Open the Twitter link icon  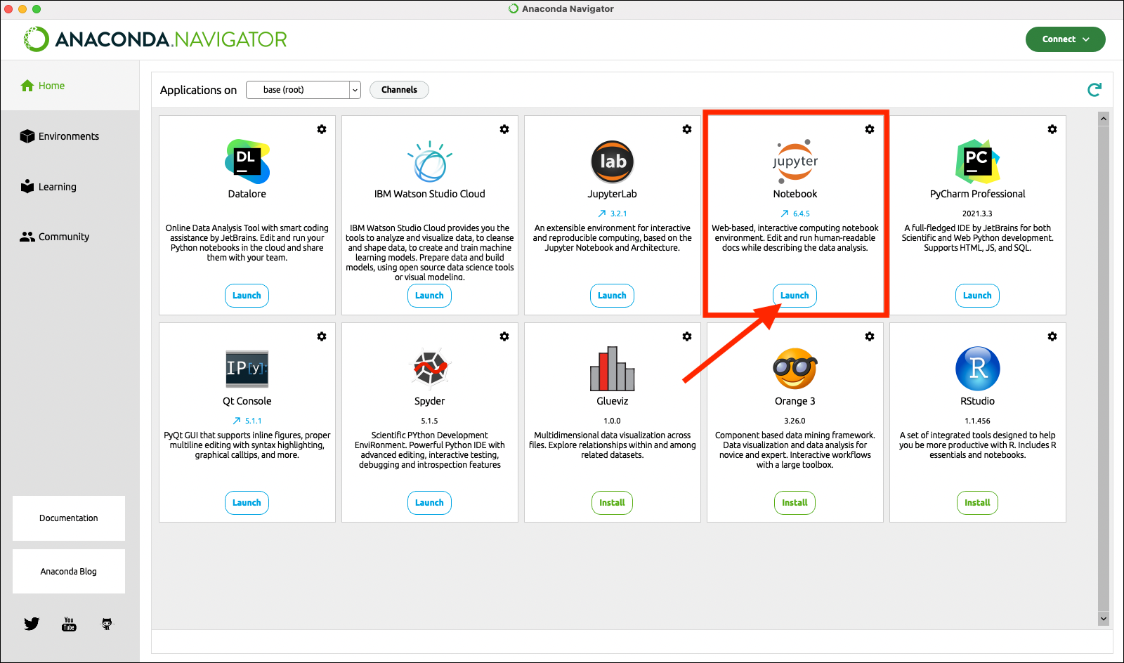[x=32, y=624]
